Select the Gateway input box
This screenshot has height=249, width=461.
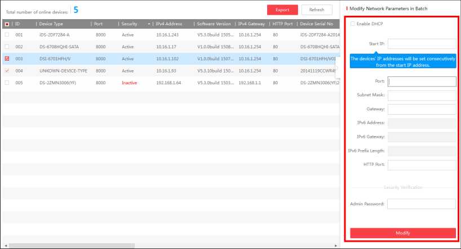tap(422, 109)
